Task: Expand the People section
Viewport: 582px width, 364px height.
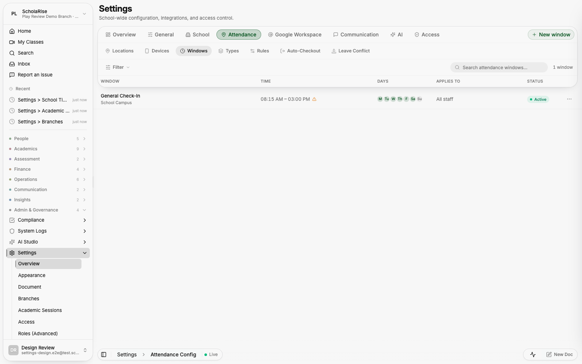Action: tap(48, 139)
